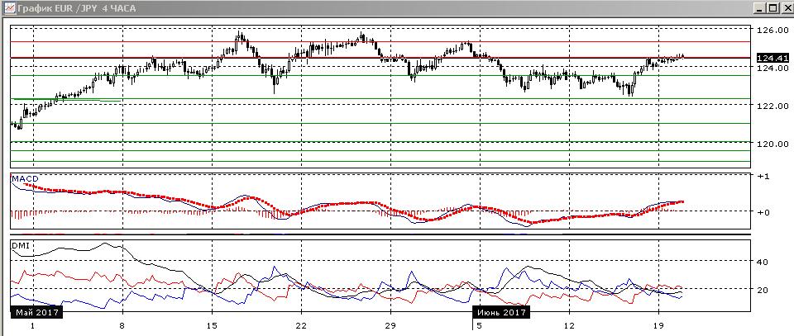794x336 pixels.
Task: Click date label 19 on time axis
Action: tap(658, 326)
